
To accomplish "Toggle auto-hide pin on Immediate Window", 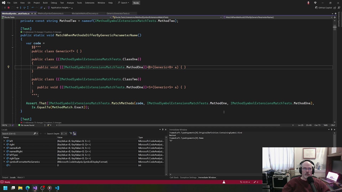I will coord(332,130).
